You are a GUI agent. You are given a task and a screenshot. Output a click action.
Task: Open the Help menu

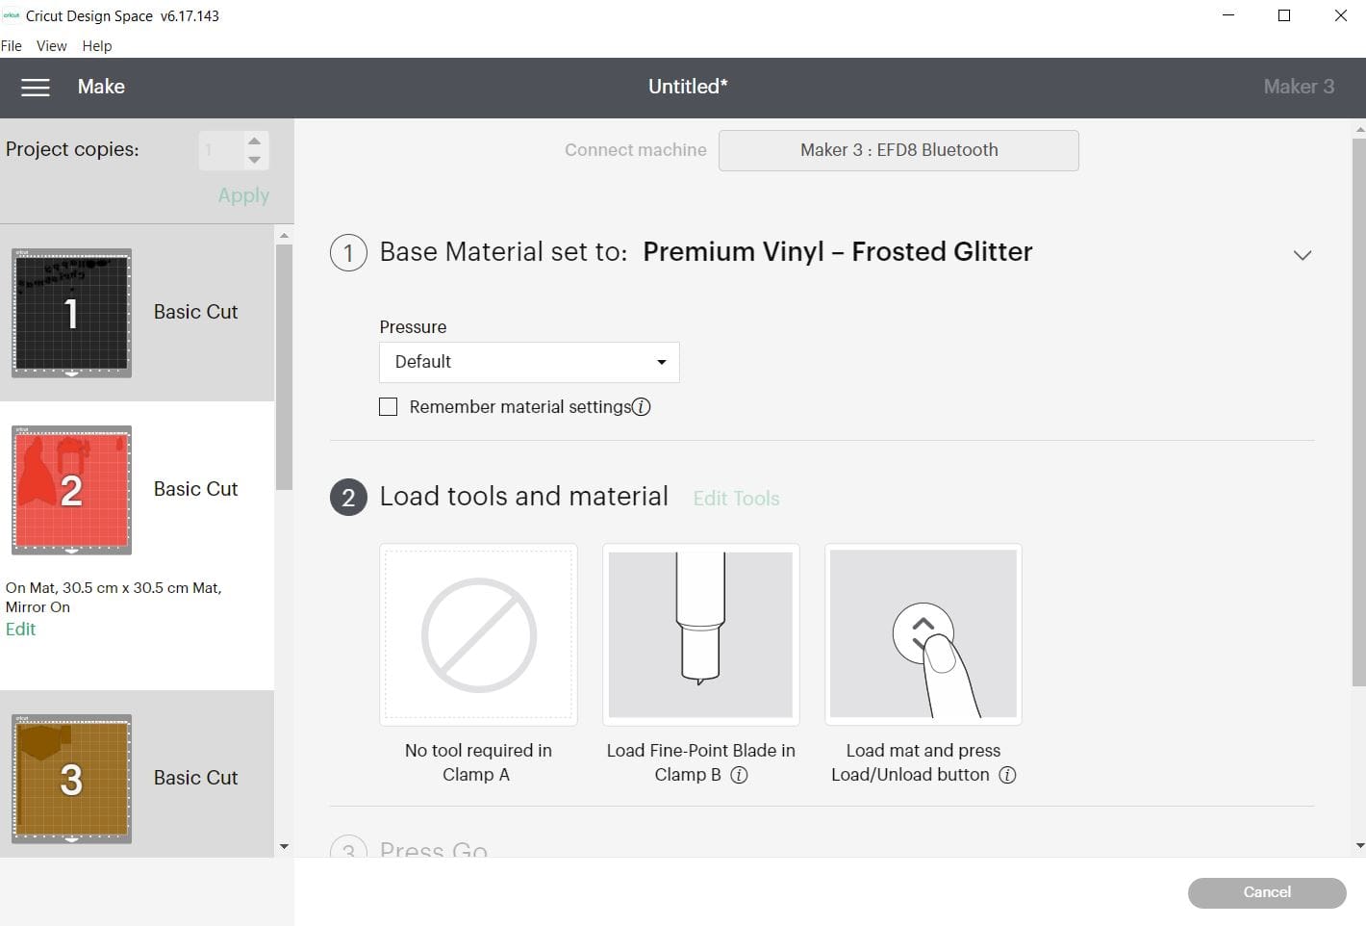(97, 46)
